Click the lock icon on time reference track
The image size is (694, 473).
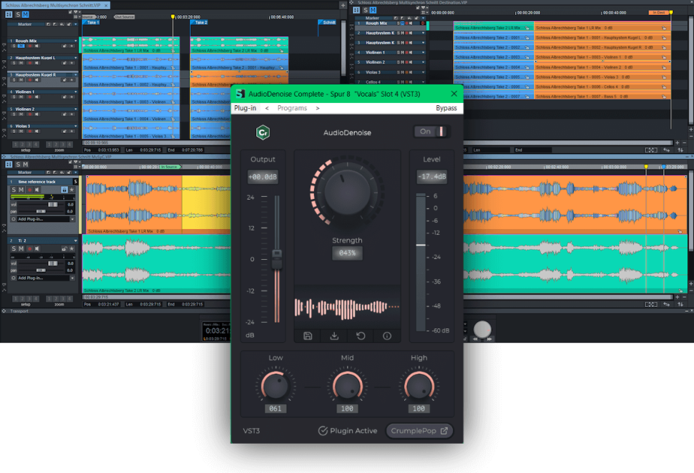(64, 190)
